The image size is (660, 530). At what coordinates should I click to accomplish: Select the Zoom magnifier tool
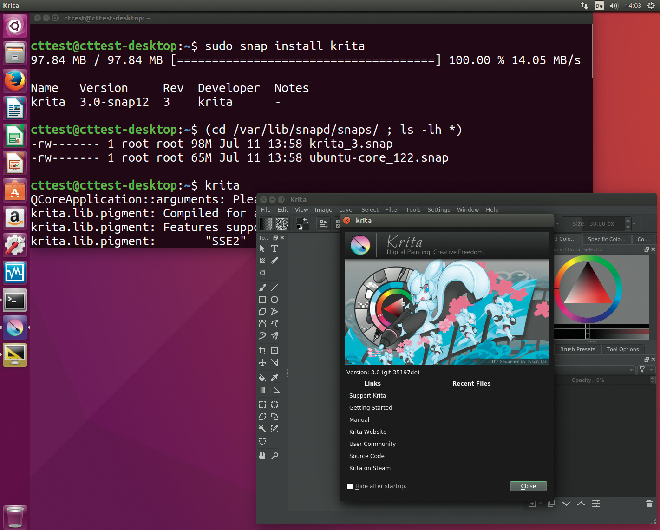(274, 456)
